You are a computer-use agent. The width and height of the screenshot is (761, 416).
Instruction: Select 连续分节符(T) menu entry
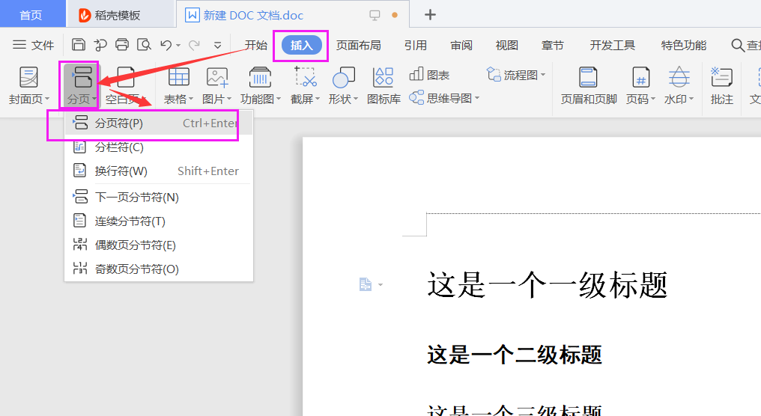[x=159, y=221]
